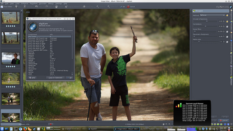Reset Correlation value with its icon
Viewport: 233px width, 131px height.
(x=227, y=27)
